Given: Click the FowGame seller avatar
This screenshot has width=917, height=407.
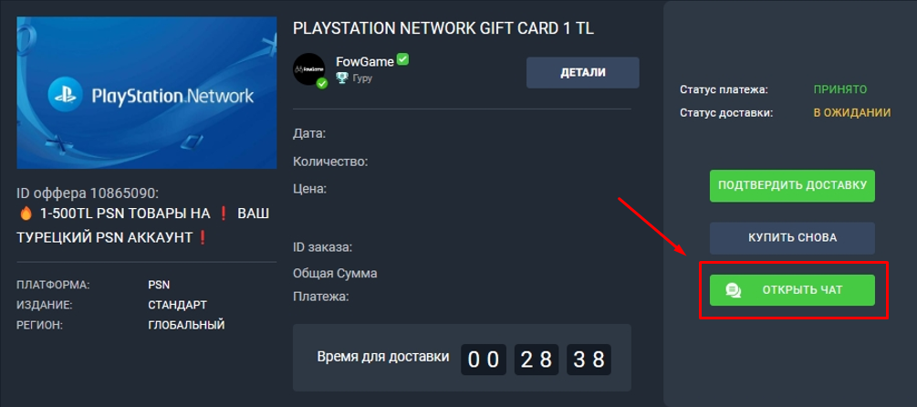Looking at the screenshot, I should pos(308,69).
